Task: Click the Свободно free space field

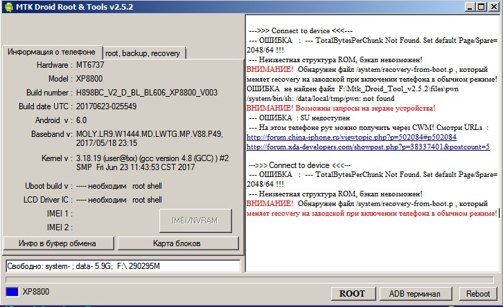Action: point(123,266)
